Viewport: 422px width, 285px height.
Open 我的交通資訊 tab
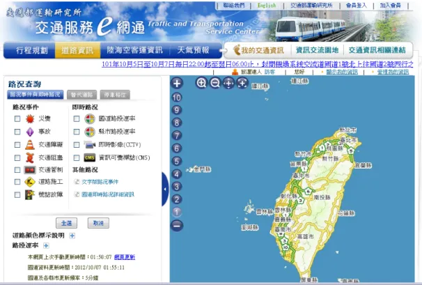click(x=258, y=50)
